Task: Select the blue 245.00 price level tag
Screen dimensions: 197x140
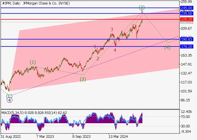Action: tap(187, 8)
